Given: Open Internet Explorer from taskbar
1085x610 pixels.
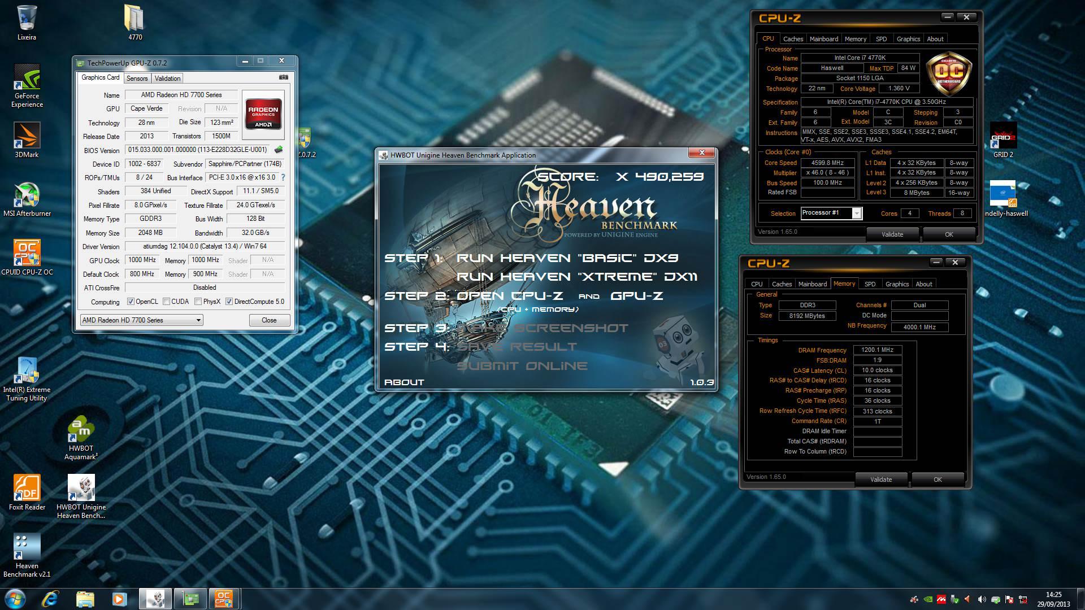Looking at the screenshot, I should point(50,599).
